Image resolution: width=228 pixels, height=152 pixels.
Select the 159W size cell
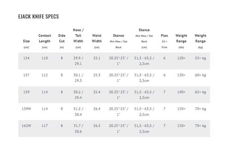pyautogui.click(x=26, y=109)
